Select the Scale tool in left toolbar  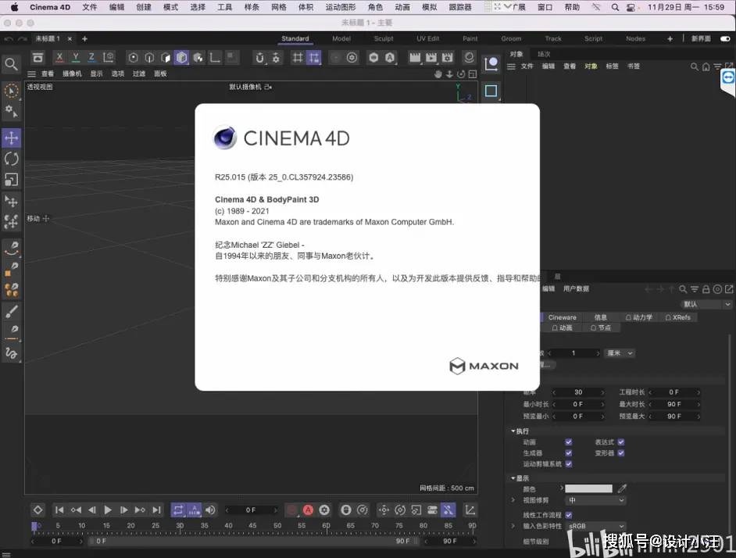(x=12, y=180)
